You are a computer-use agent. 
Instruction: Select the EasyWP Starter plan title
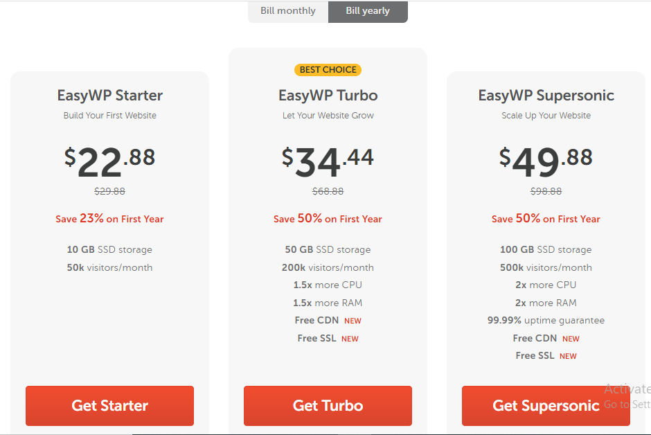[109, 95]
